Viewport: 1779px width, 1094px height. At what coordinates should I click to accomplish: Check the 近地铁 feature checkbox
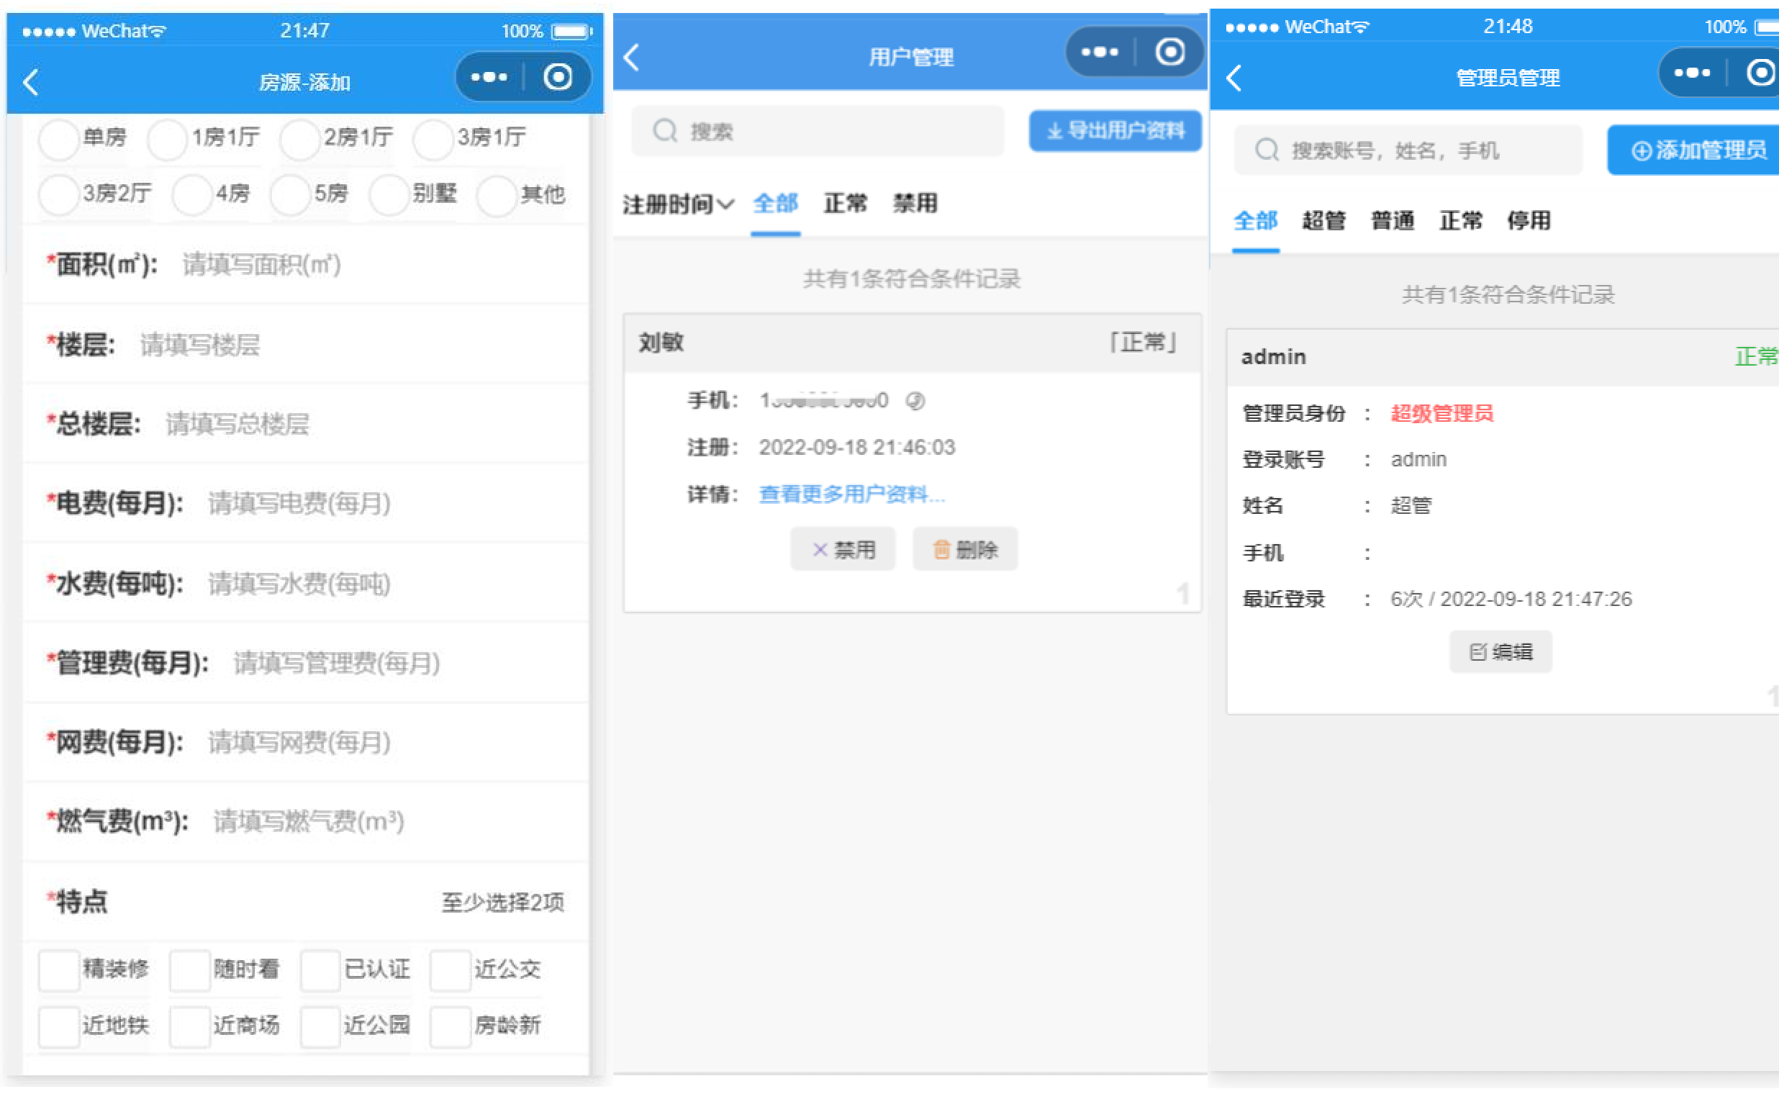click(58, 1028)
